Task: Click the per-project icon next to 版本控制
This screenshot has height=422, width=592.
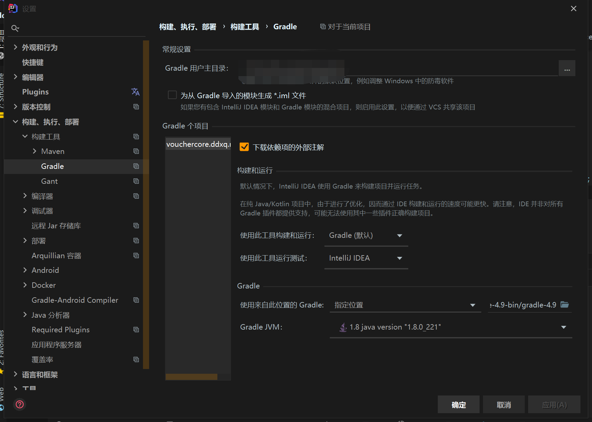Action: click(x=136, y=107)
